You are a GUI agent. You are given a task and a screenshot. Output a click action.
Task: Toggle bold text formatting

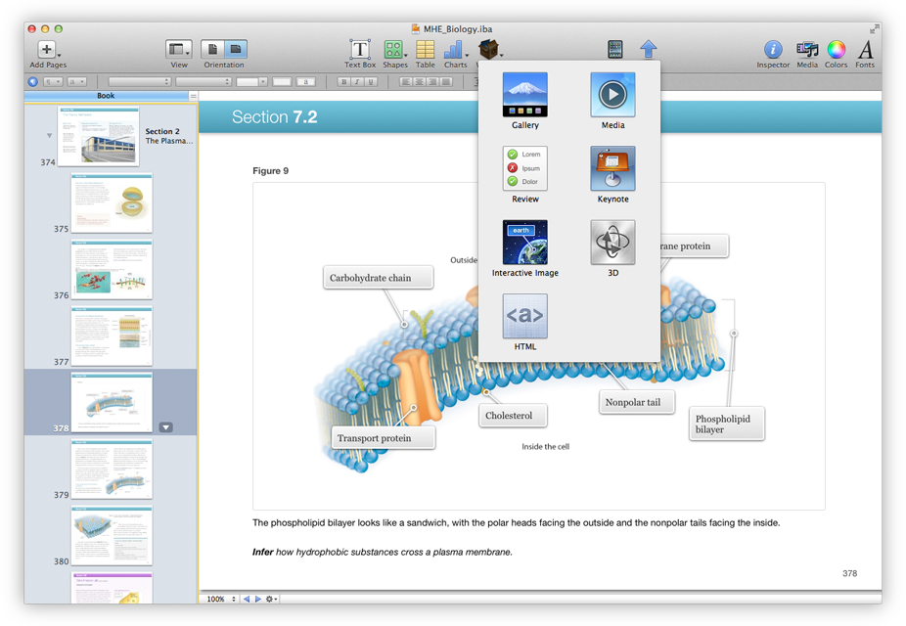pos(344,82)
